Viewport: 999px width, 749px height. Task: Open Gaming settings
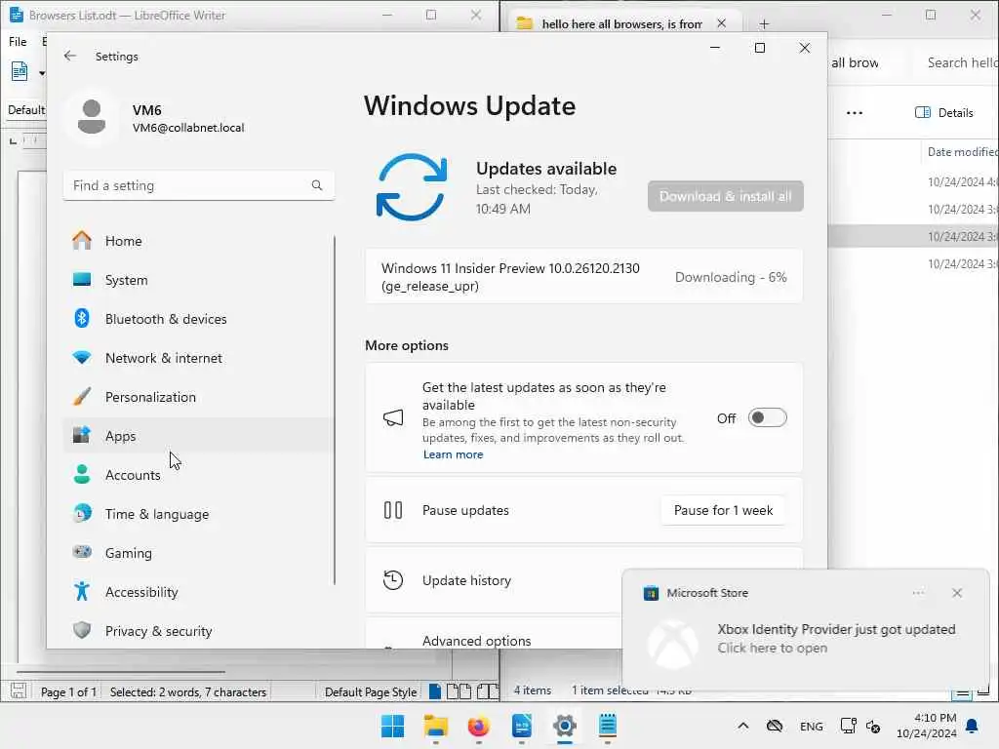[199, 553]
